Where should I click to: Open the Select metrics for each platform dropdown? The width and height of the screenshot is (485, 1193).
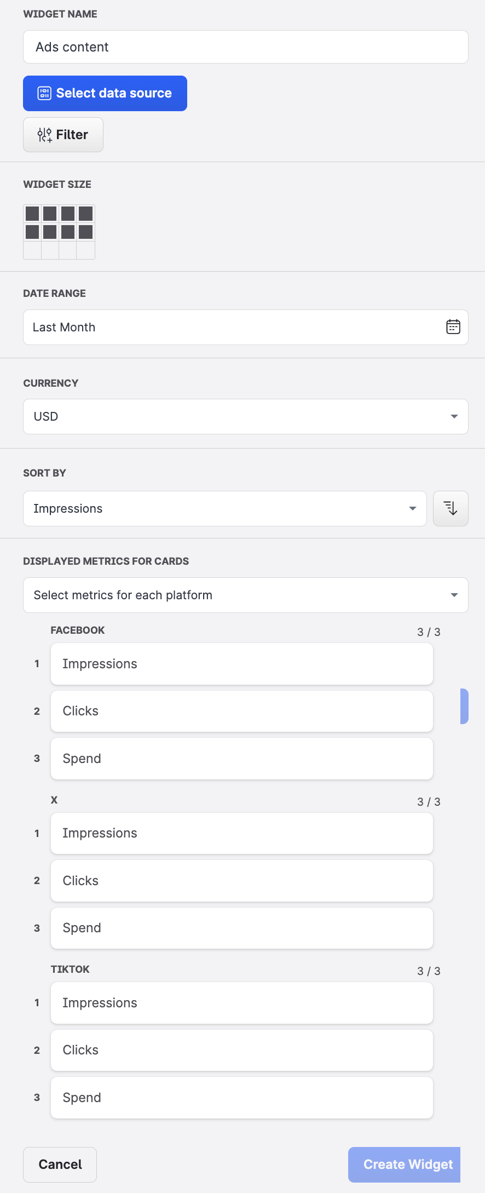click(245, 595)
